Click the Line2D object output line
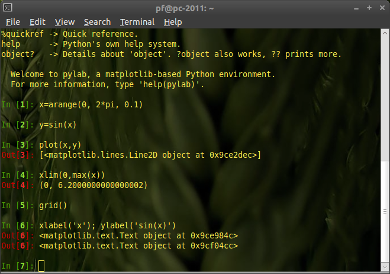 (150, 155)
